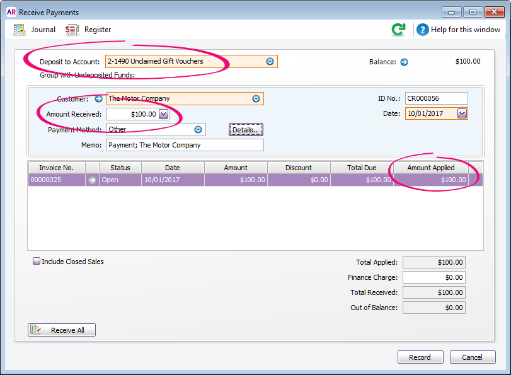Expand the Deposit to Account dropdown
511x375 pixels.
(x=270, y=62)
